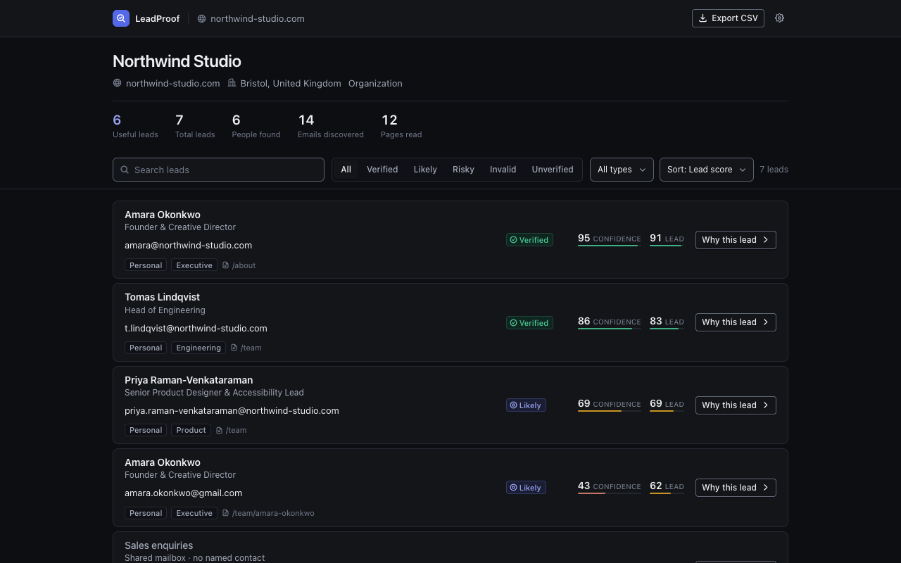Export the leads as CSV
This screenshot has width=901, height=563.
(728, 18)
